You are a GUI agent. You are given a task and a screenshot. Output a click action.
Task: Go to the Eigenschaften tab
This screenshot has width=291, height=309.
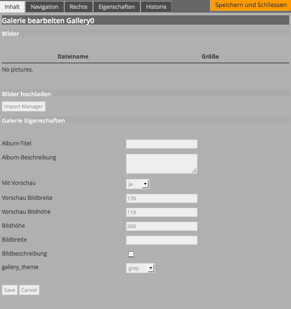[x=117, y=7]
